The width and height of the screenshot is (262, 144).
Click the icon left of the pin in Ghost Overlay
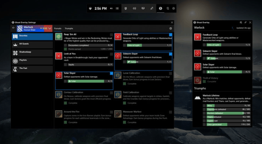[241, 22]
